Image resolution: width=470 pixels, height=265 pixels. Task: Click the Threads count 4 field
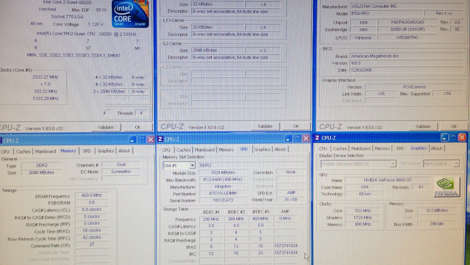coord(141,113)
